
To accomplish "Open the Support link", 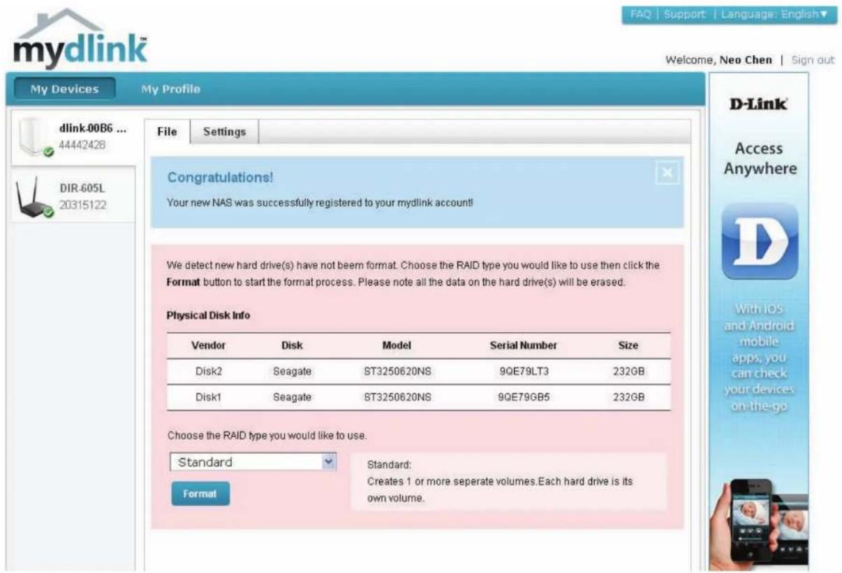I will pyautogui.click(x=684, y=15).
